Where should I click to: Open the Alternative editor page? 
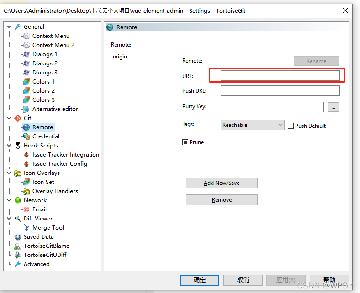[55, 109]
